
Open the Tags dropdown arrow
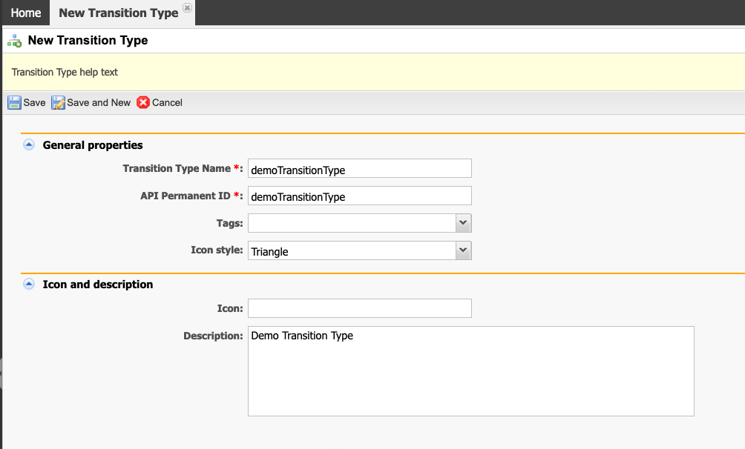[463, 223]
